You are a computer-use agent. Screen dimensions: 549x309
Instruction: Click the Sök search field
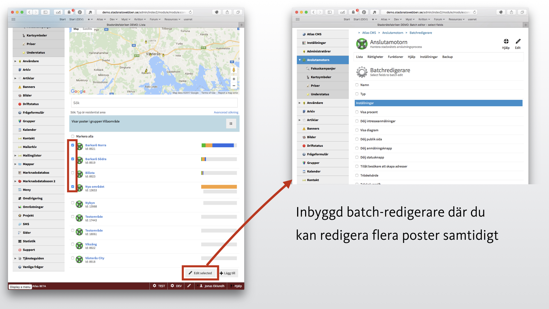pos(154,103)
